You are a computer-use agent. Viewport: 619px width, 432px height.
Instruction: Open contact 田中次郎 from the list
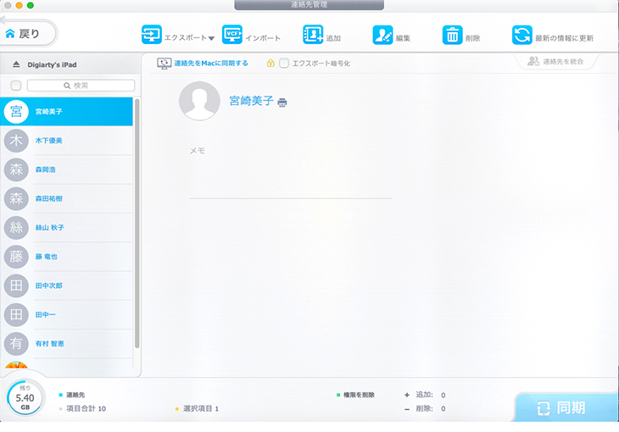click(x=49, y=285)
